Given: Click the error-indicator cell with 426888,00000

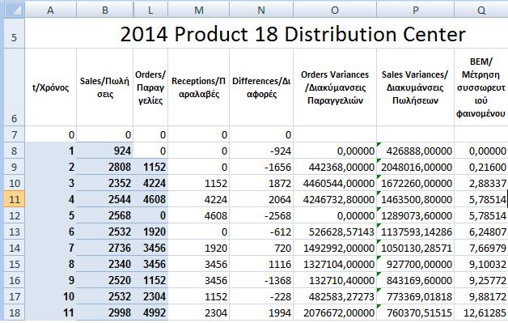Looking at the screenshot, I should coord(415,151).
